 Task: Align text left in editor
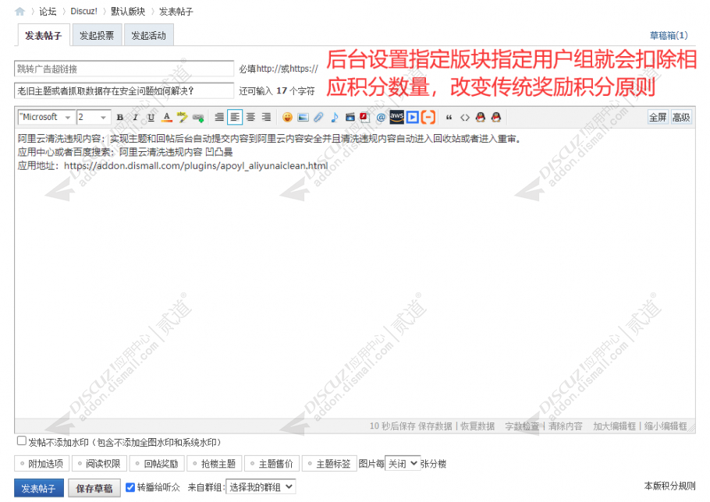(x=235, y=118)
